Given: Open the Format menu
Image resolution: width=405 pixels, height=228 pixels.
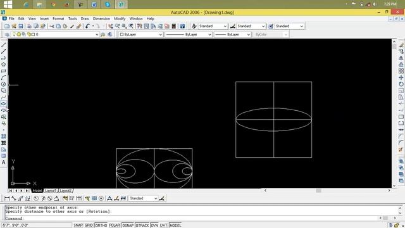Looking at the screenshot, I should pos(58,18).
